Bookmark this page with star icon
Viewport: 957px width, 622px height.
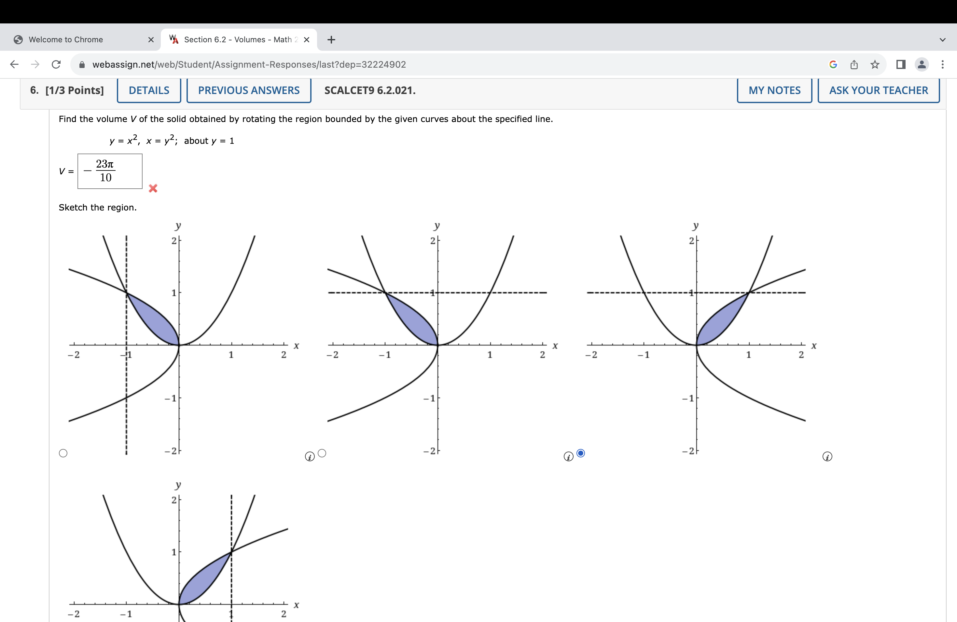click(875, 64)
